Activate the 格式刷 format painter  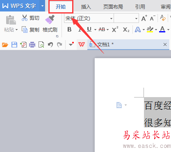click(x=50, y=24)
